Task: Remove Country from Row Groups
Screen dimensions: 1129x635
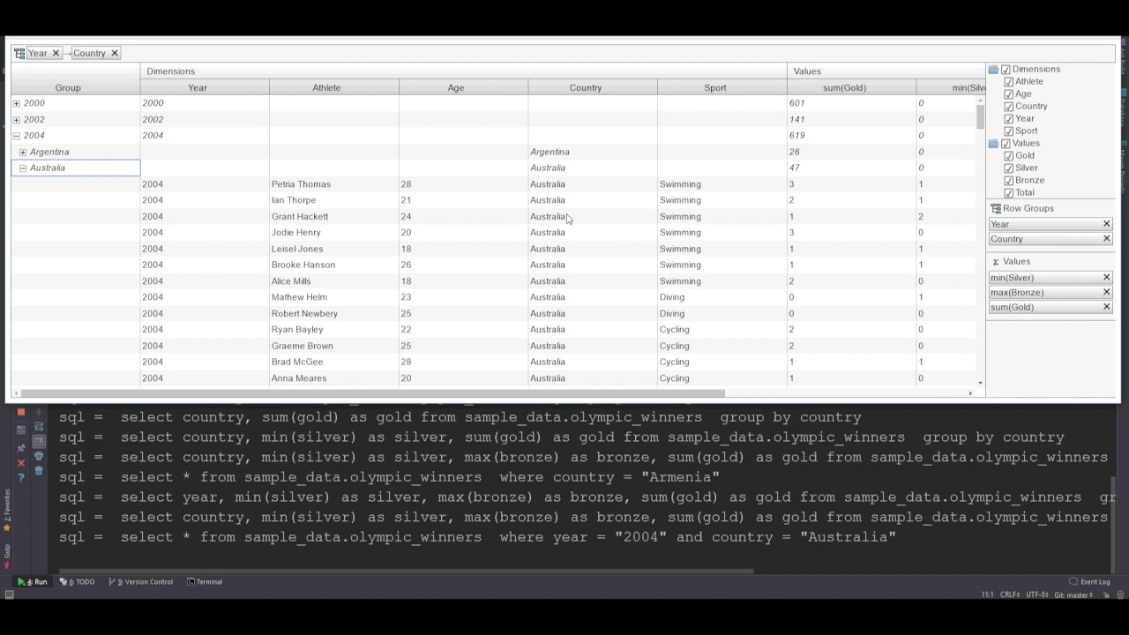Action: point(1106,239)
